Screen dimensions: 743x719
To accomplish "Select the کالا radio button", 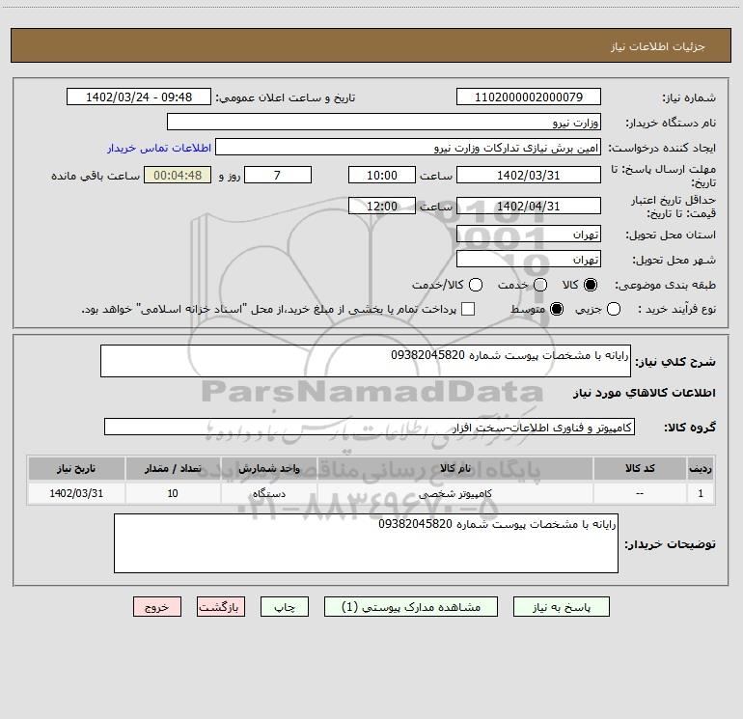I will click(591, 285).
